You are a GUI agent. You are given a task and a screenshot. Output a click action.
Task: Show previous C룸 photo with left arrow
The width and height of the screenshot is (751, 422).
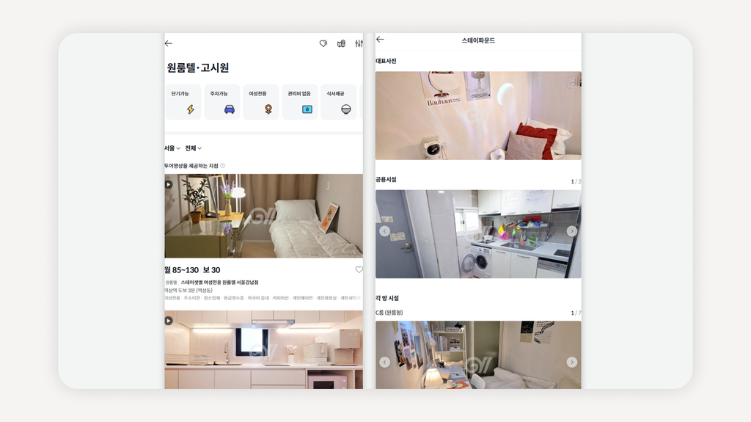pos(384,362)
